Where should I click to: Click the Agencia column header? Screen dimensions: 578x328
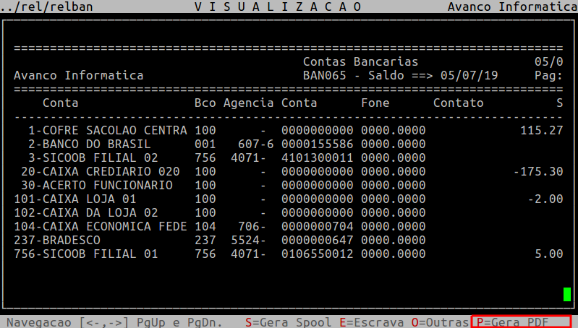click(x=248, y=103)
